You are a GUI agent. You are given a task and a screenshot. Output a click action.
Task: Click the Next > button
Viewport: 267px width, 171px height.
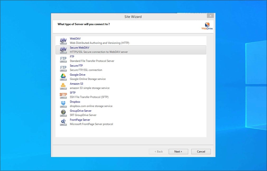[x=178, y=151]
